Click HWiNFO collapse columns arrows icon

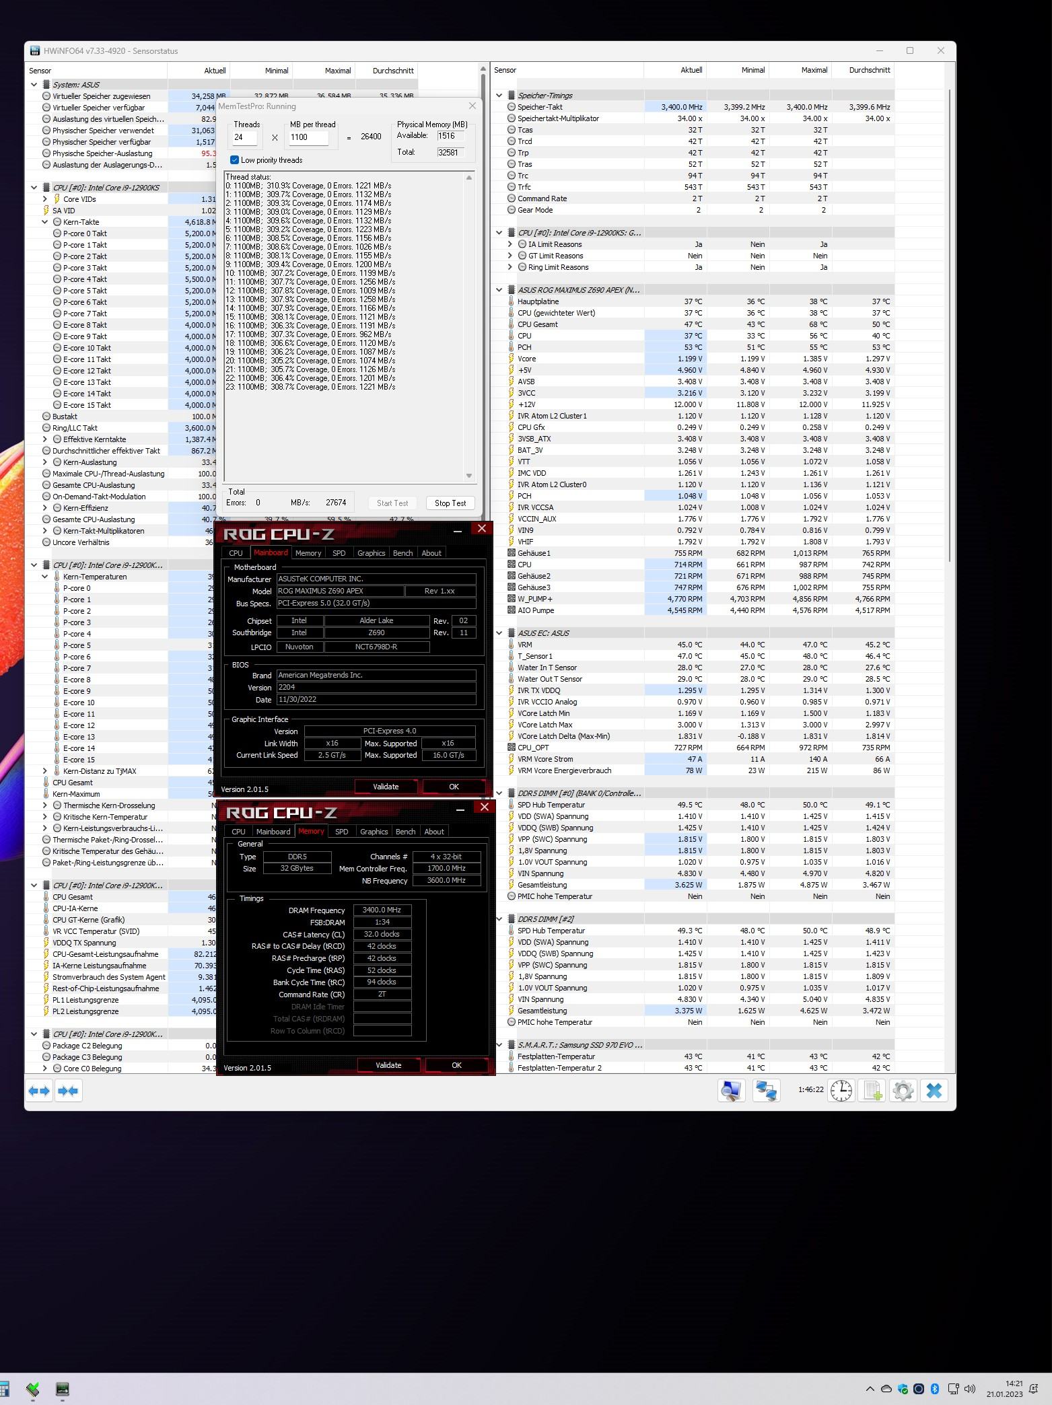(68, 1091)
